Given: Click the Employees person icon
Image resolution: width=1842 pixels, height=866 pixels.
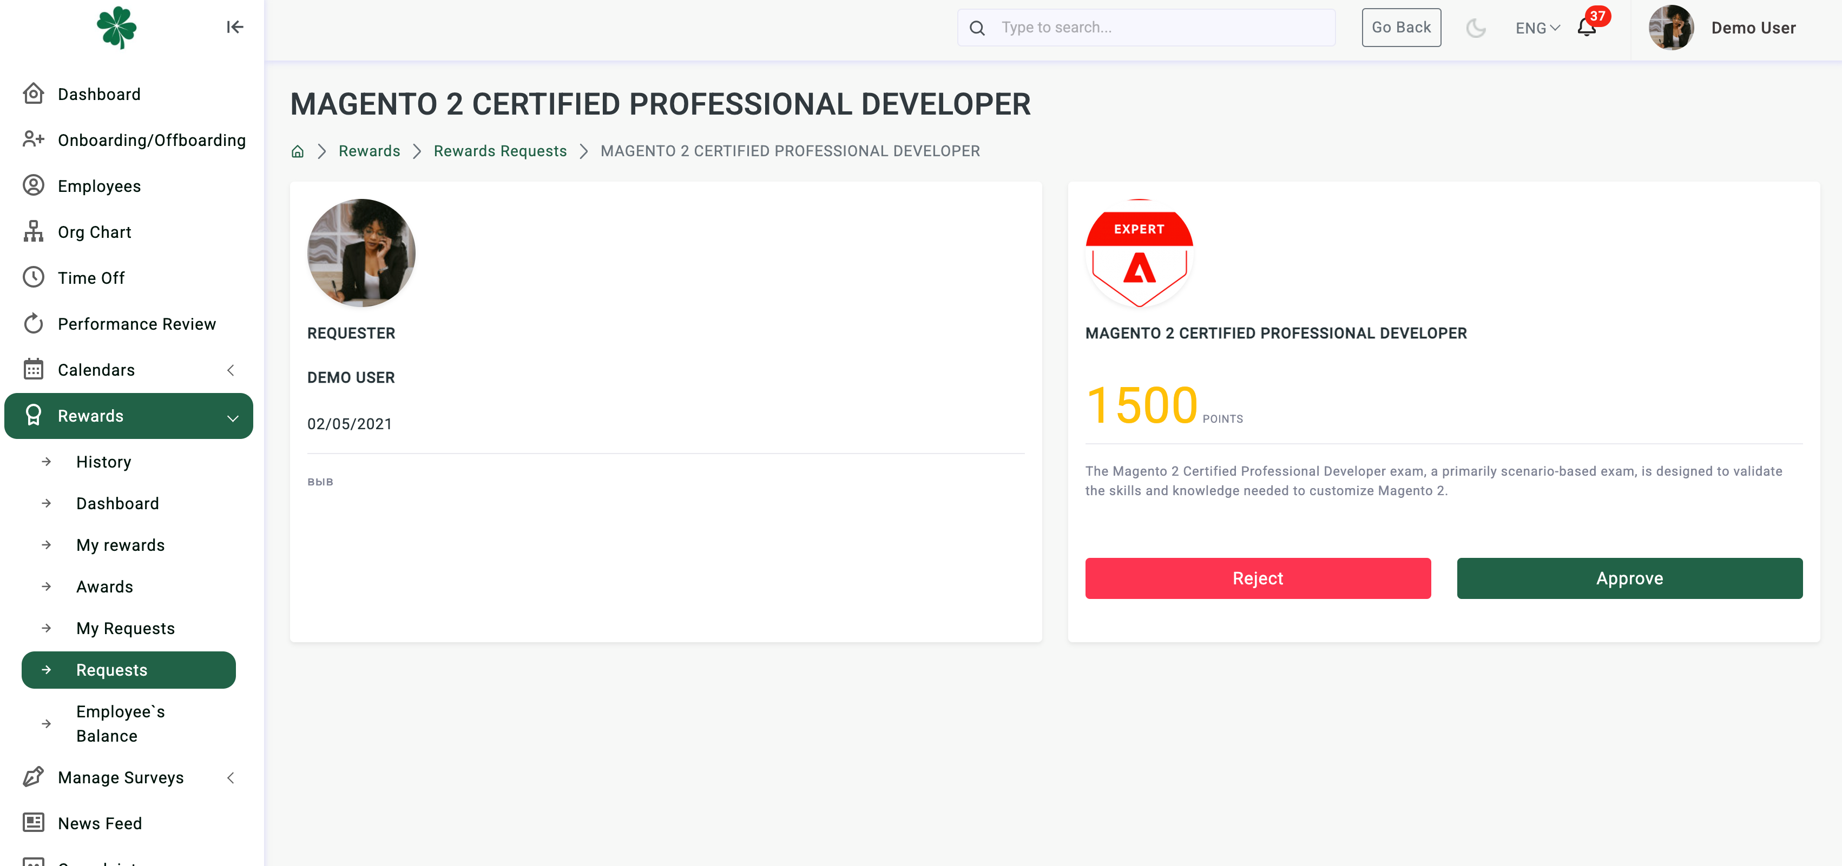Looking at the screenshot, I should point(33,185).
